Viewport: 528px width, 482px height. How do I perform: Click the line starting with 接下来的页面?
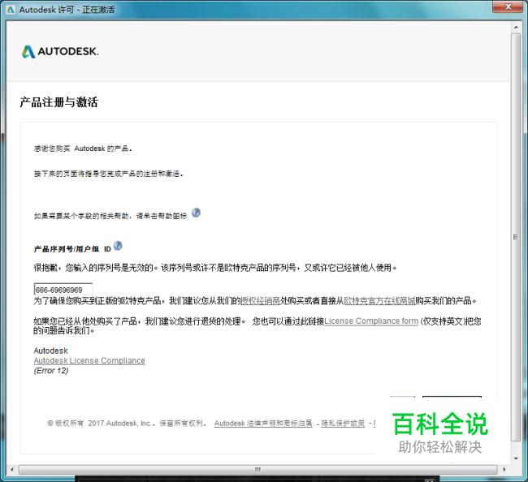click(x=108, y=174)
